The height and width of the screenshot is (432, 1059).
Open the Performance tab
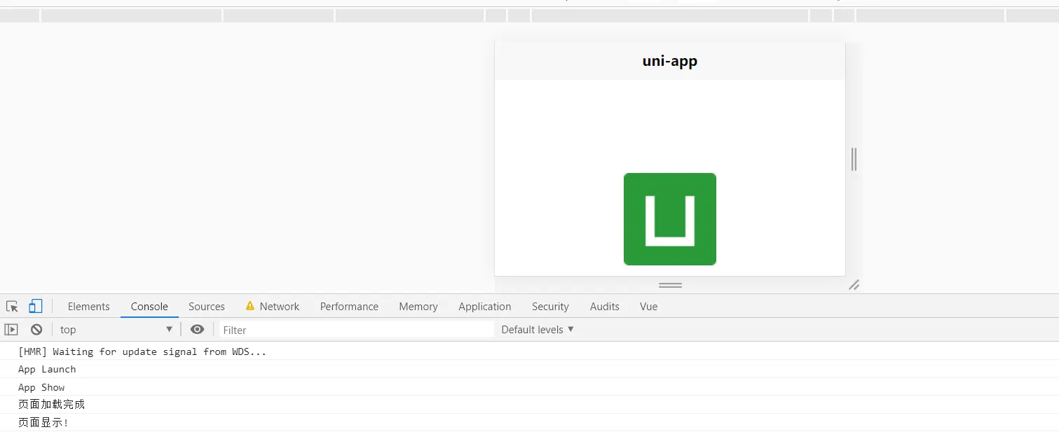pos(349,307)
